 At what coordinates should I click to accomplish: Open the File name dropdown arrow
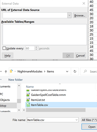click(77, 120)
